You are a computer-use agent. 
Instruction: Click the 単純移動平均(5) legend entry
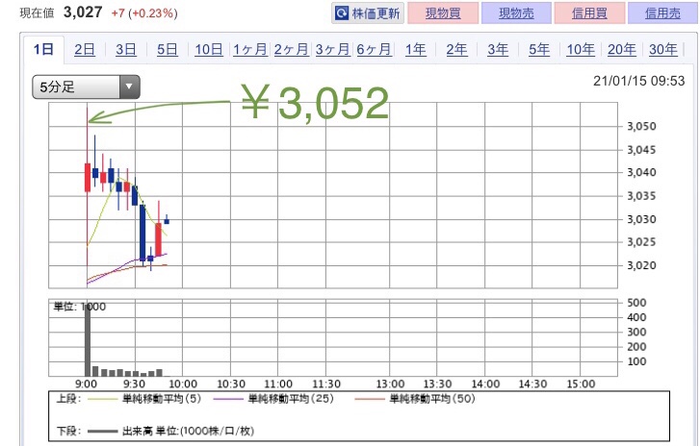144,399
